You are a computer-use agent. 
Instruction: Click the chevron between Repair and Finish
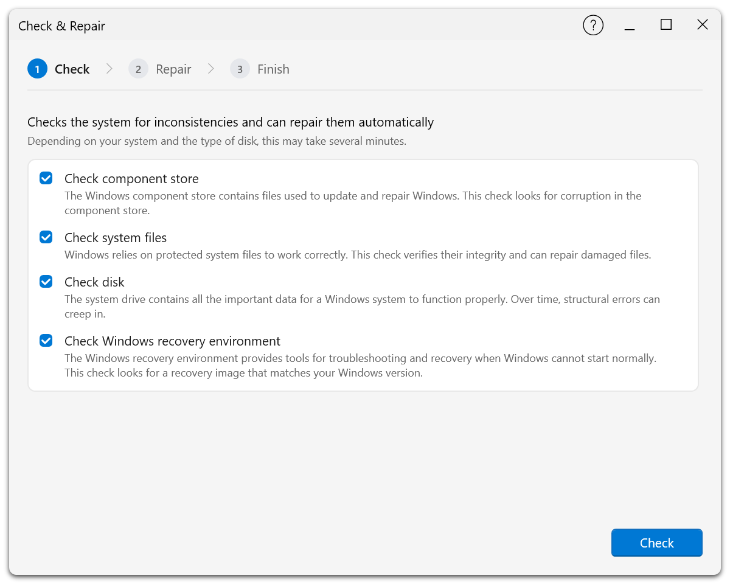click(211, 69)
